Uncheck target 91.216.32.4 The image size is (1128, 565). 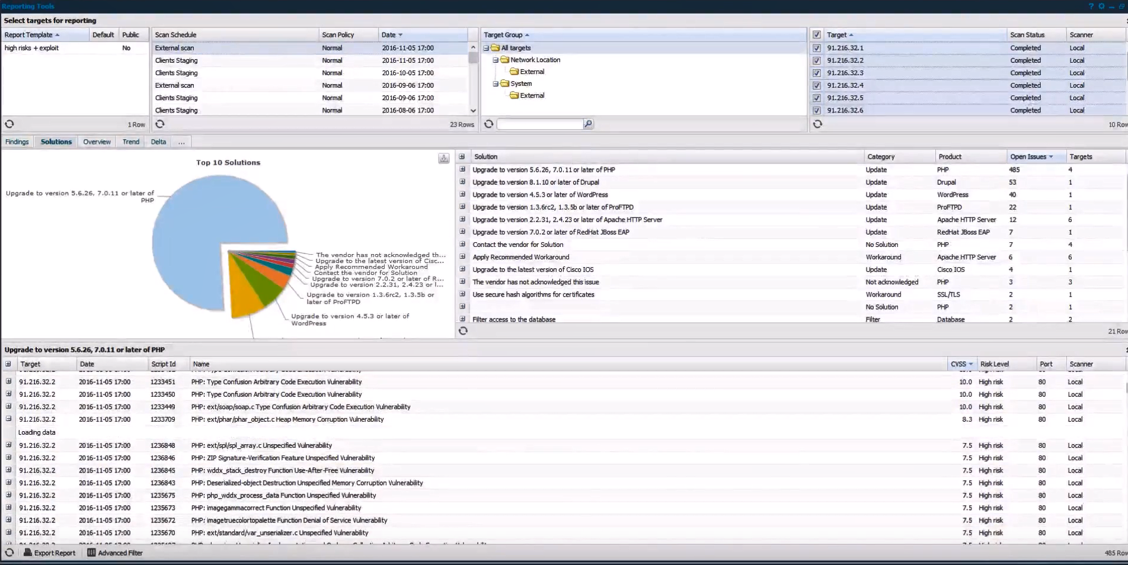[x=816, y=85]
